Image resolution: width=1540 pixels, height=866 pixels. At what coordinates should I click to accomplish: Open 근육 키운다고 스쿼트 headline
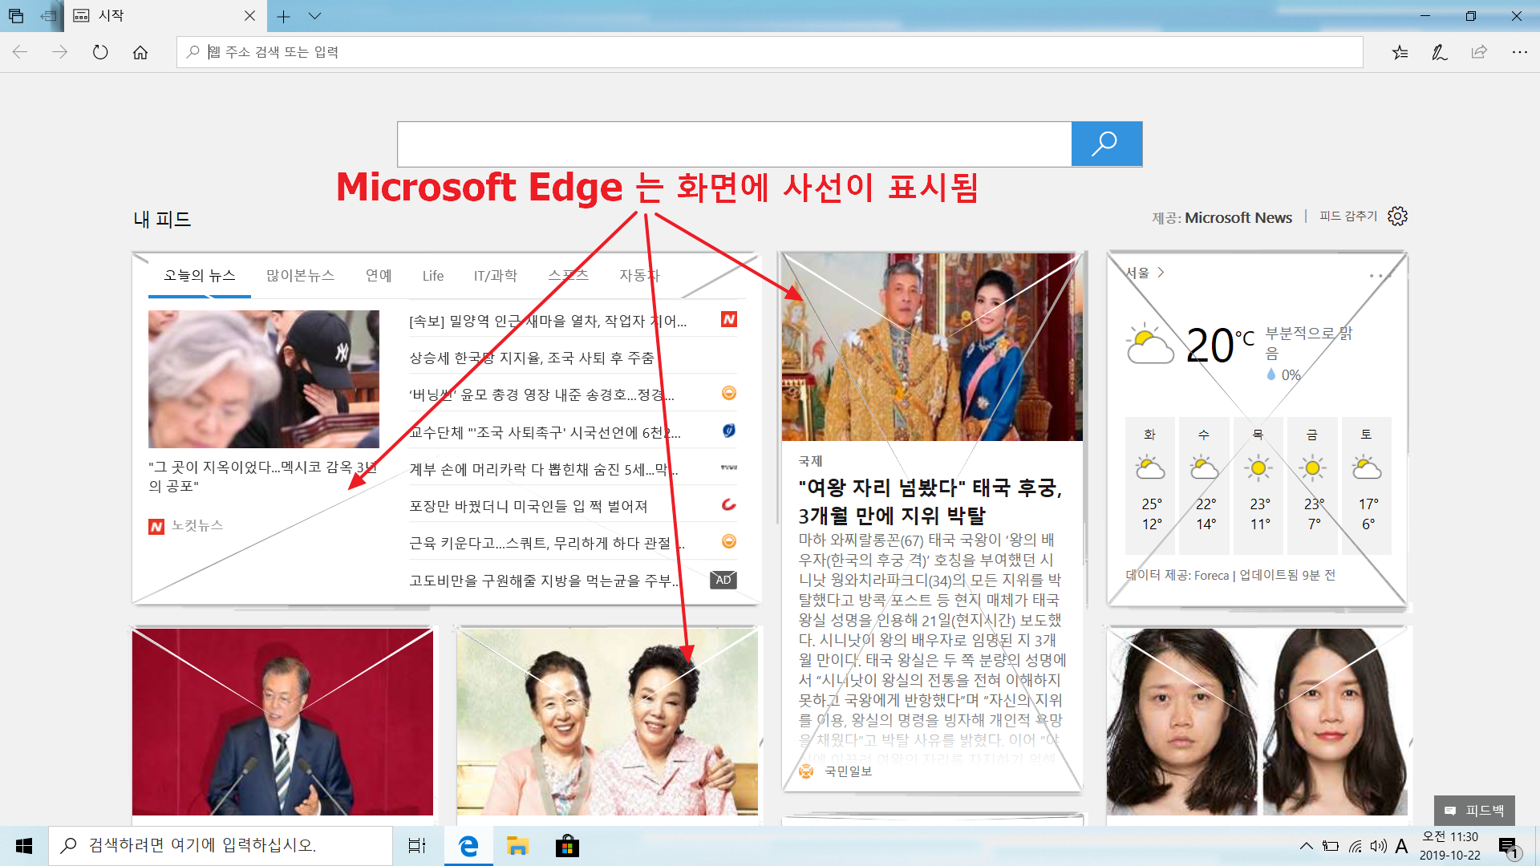point(547,544)
